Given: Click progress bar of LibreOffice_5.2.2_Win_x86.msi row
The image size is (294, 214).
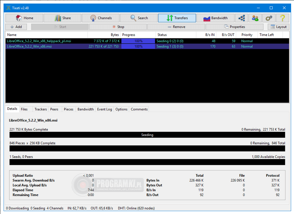Looking at the screenshot, I should (x=138, y=46).
